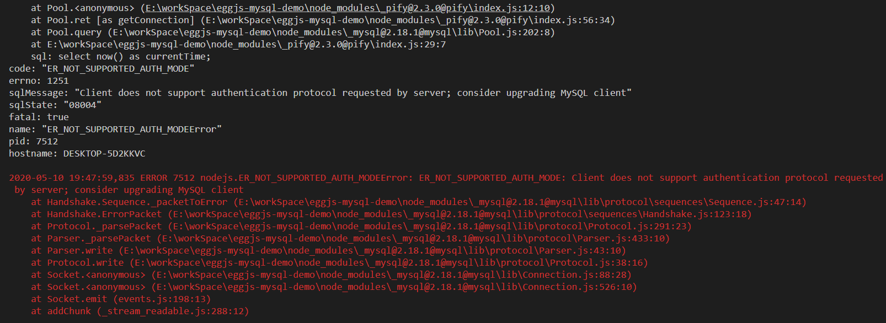
Task: Open the Connection.js:88:28 file link
Action: (391, 275)
